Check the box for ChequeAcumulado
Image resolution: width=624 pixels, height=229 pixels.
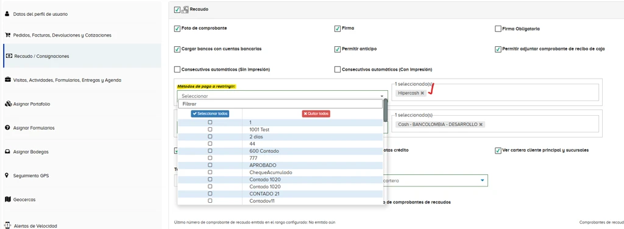pos(210,172)
